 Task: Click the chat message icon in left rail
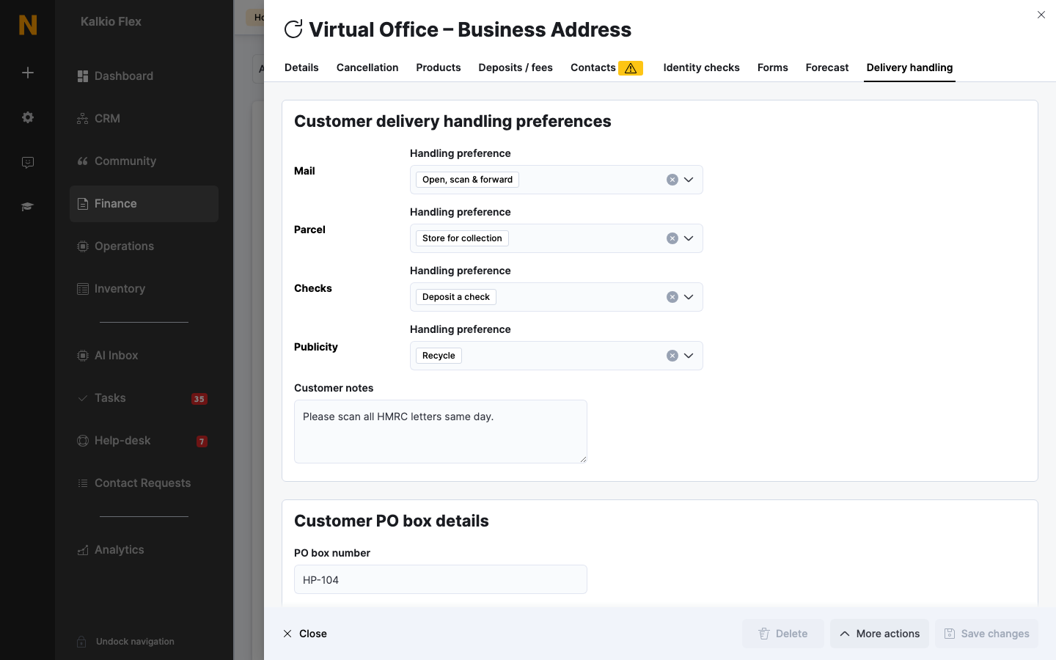point(28,163)
